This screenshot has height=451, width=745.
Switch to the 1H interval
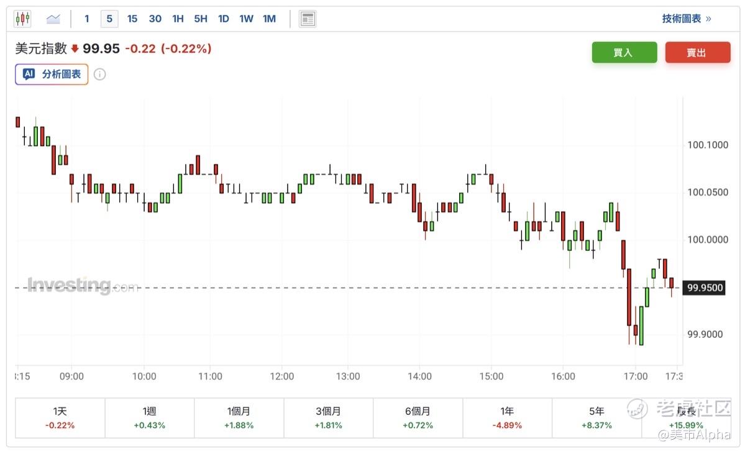pos(178,19)
